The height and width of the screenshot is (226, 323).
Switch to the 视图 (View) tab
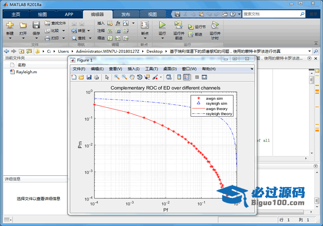[152, 14]
